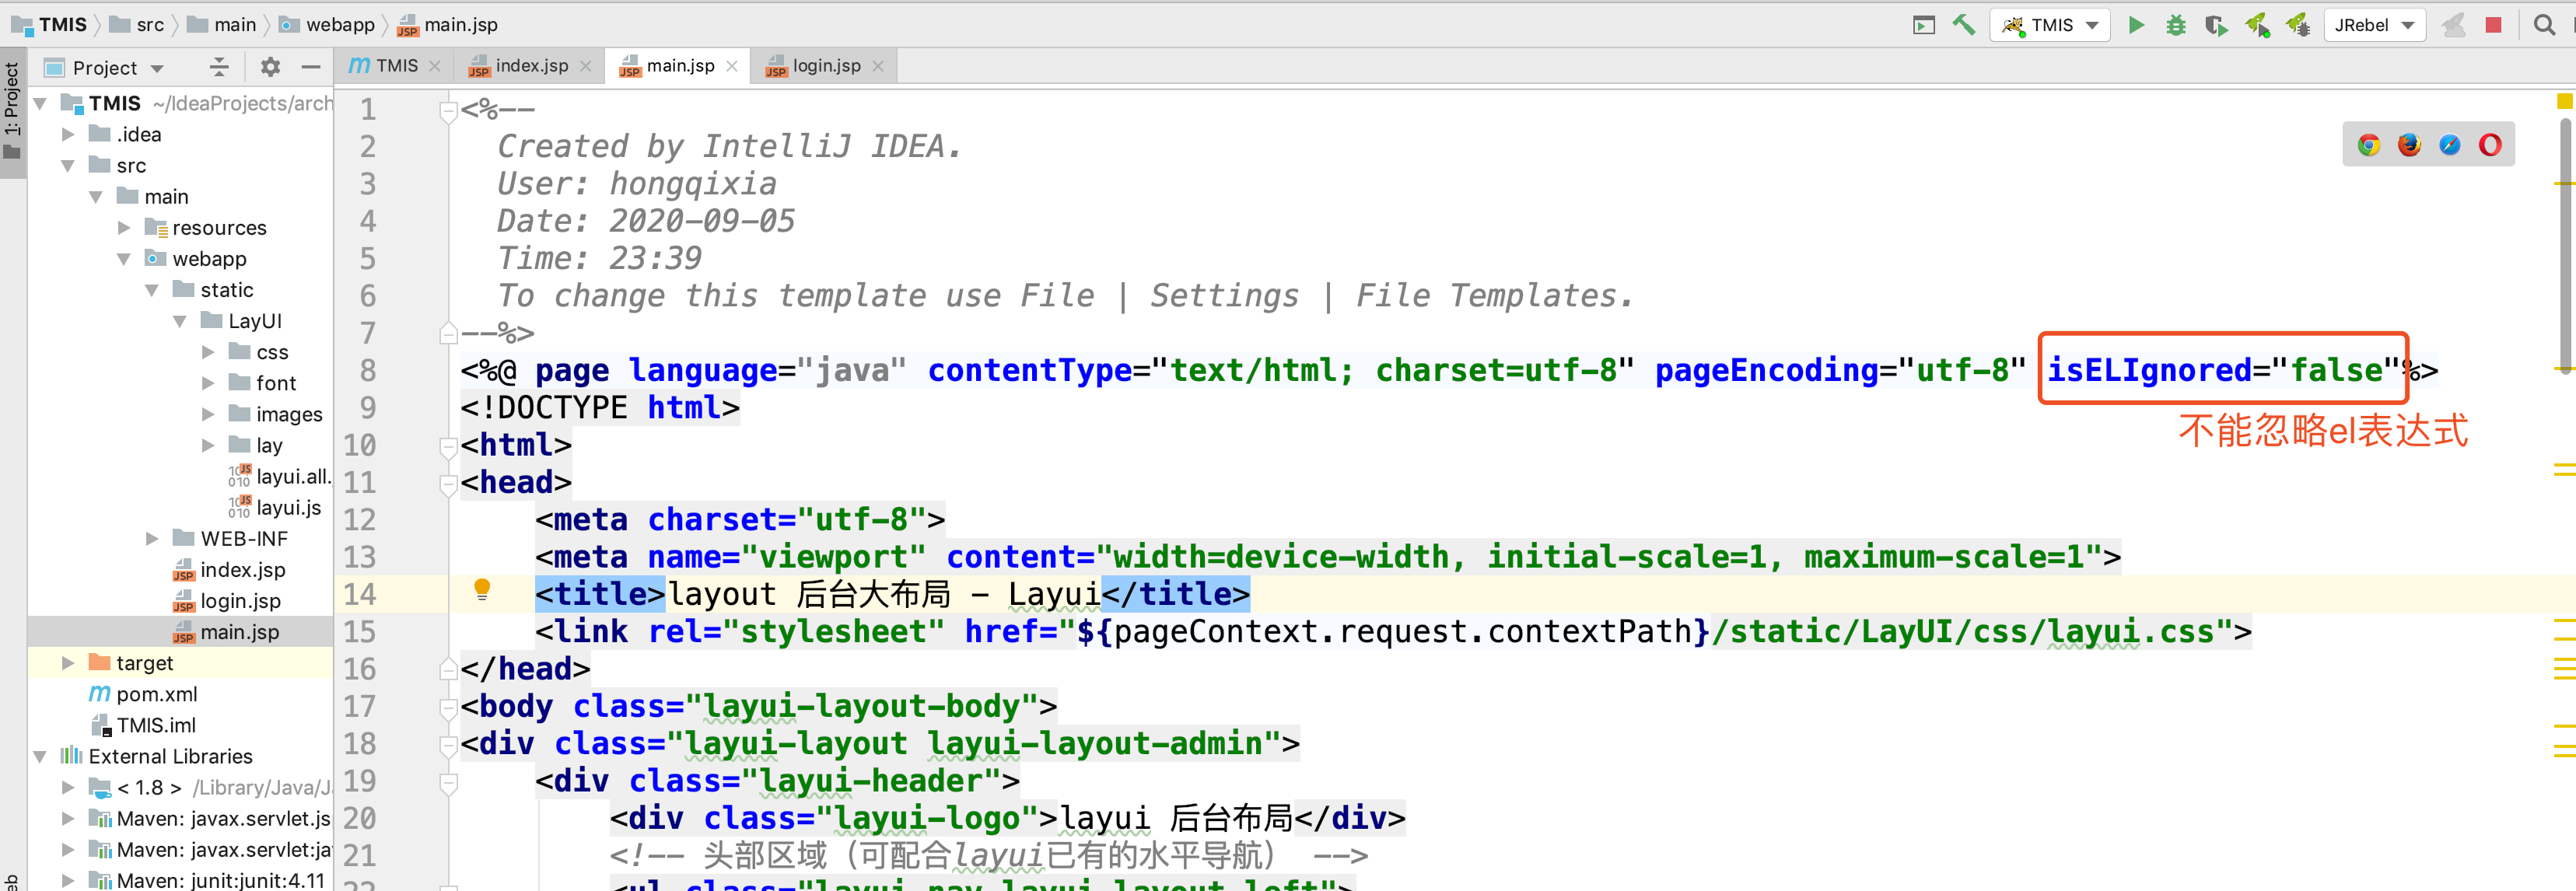Viewport: 2576px width, 891px height.
Task: Stop the running application with red square
Action: [x=2492, y=24]
